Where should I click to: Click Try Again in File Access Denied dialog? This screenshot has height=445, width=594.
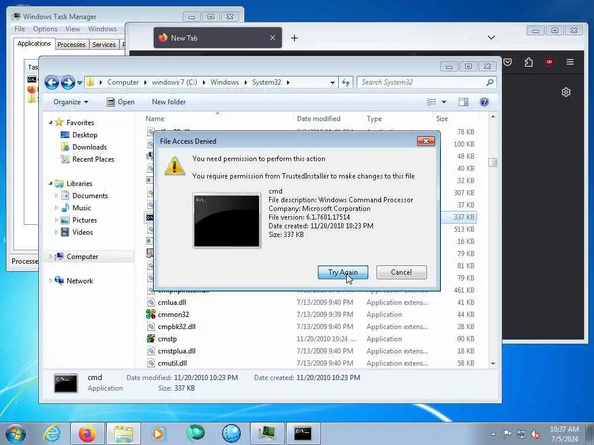[343, 272]
